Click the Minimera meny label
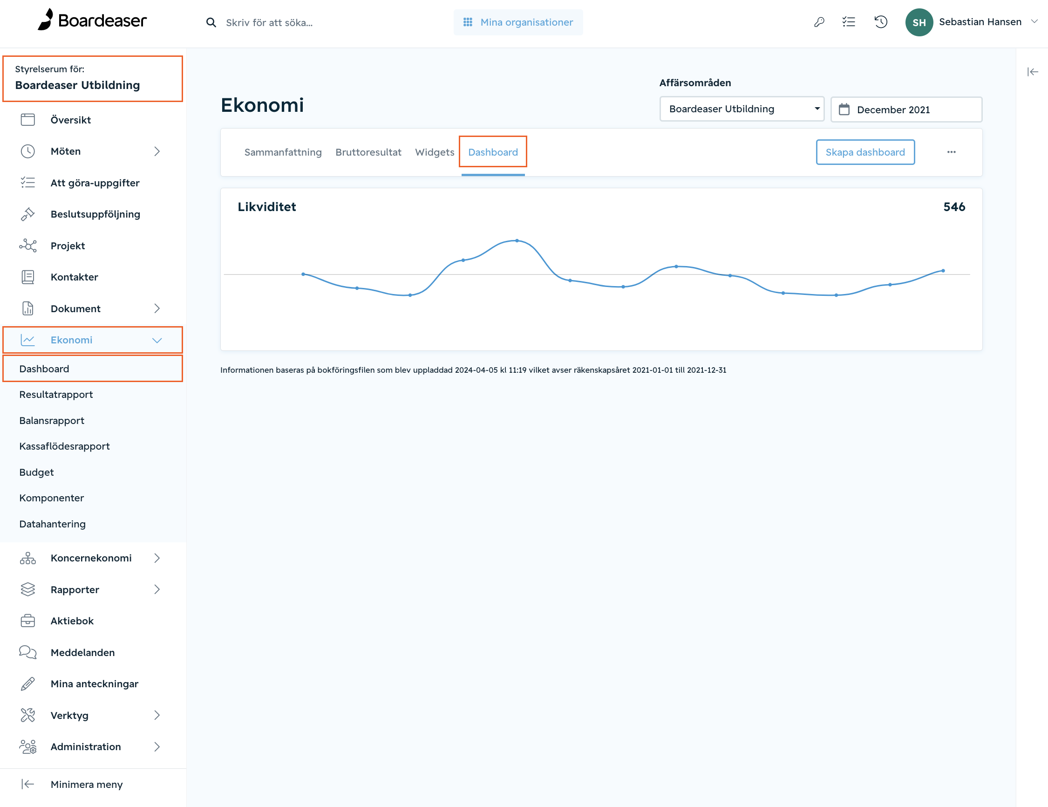 (86, 785)
